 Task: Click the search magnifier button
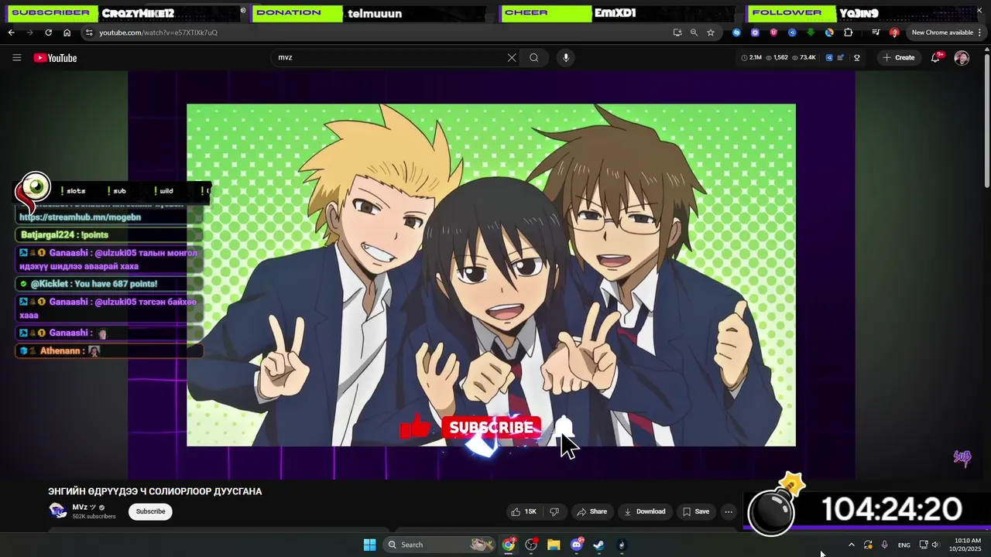(534, 57)
